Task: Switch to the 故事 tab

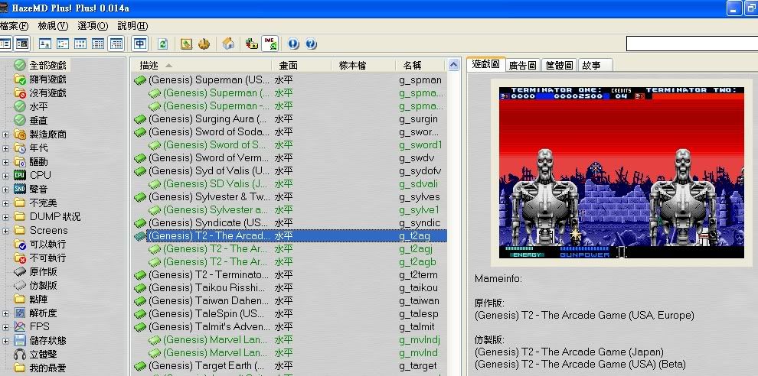Action: 595,65
